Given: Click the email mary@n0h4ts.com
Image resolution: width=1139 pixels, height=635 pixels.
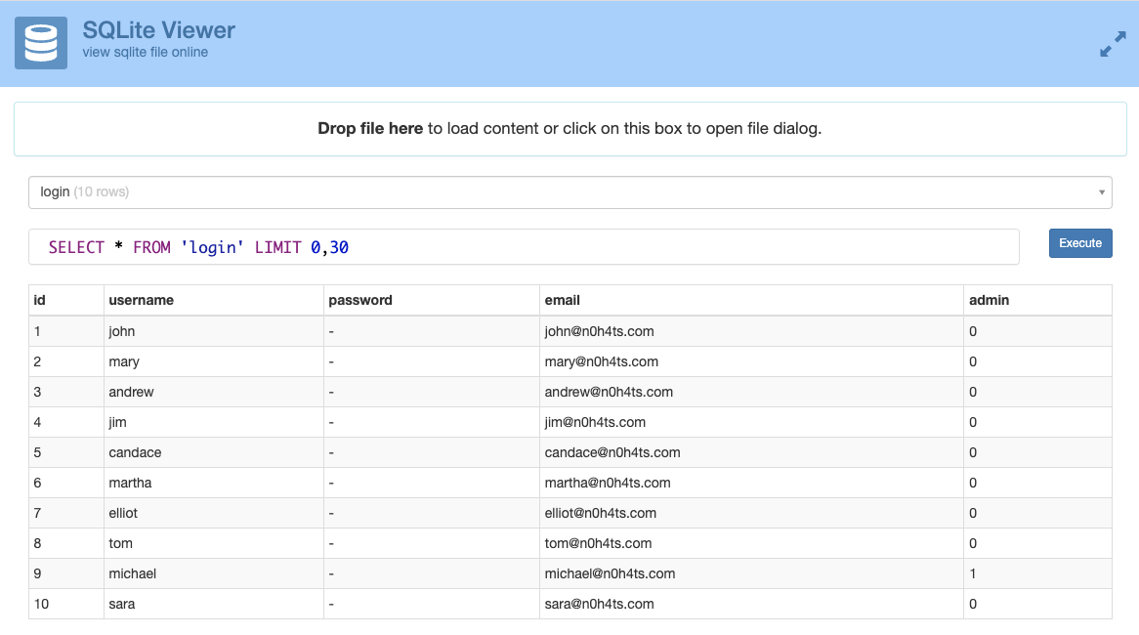Looking at the screenshot, I should click(x=602, y=361).
